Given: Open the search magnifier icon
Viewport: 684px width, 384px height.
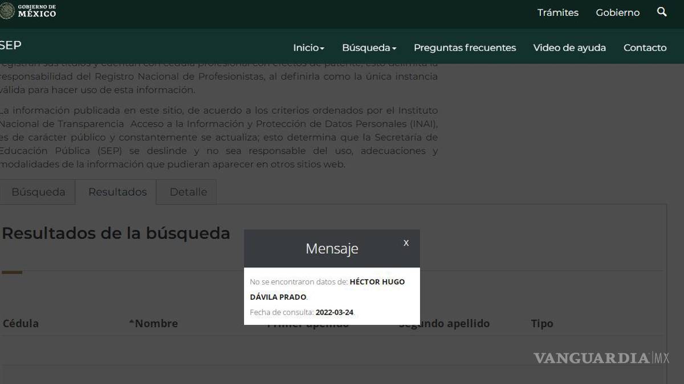Looking at the screenshot, I should click(x=662, y=12).
